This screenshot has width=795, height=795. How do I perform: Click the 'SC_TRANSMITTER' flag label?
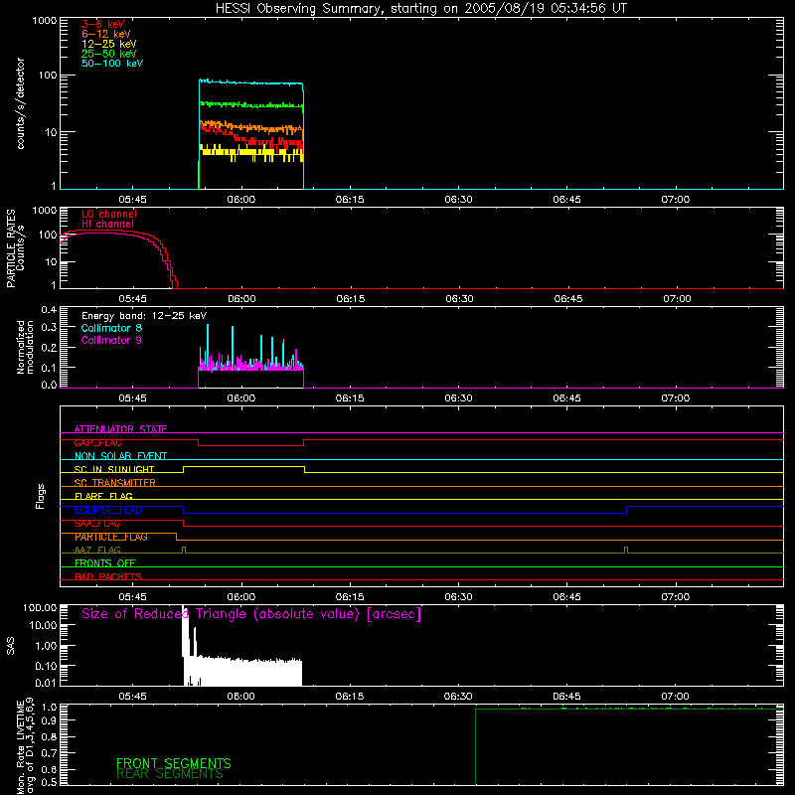click(x=115, y=483)
